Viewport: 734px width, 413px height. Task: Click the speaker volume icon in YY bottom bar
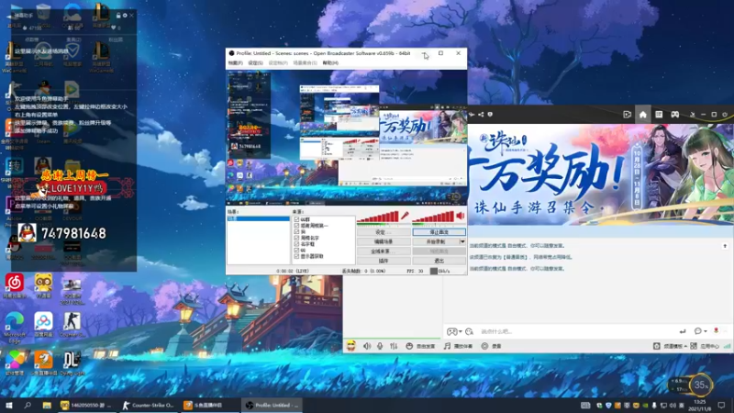tap(367, 346)
